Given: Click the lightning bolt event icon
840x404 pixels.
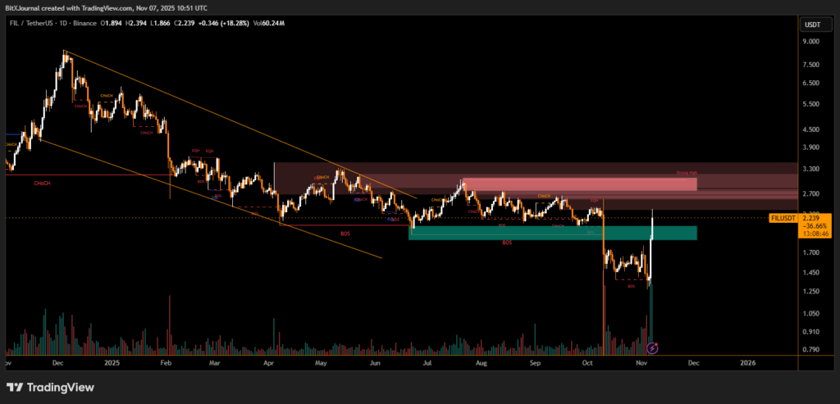Looking at the screenshot, I should [653, 348].
